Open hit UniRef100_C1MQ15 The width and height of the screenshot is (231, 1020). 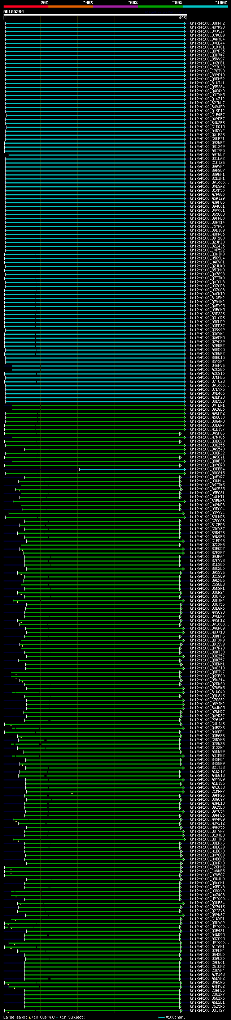pos(207,127)
